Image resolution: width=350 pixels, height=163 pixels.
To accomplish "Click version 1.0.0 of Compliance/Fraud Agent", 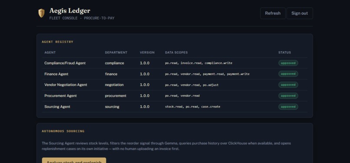I will click(x=145, y=63).
